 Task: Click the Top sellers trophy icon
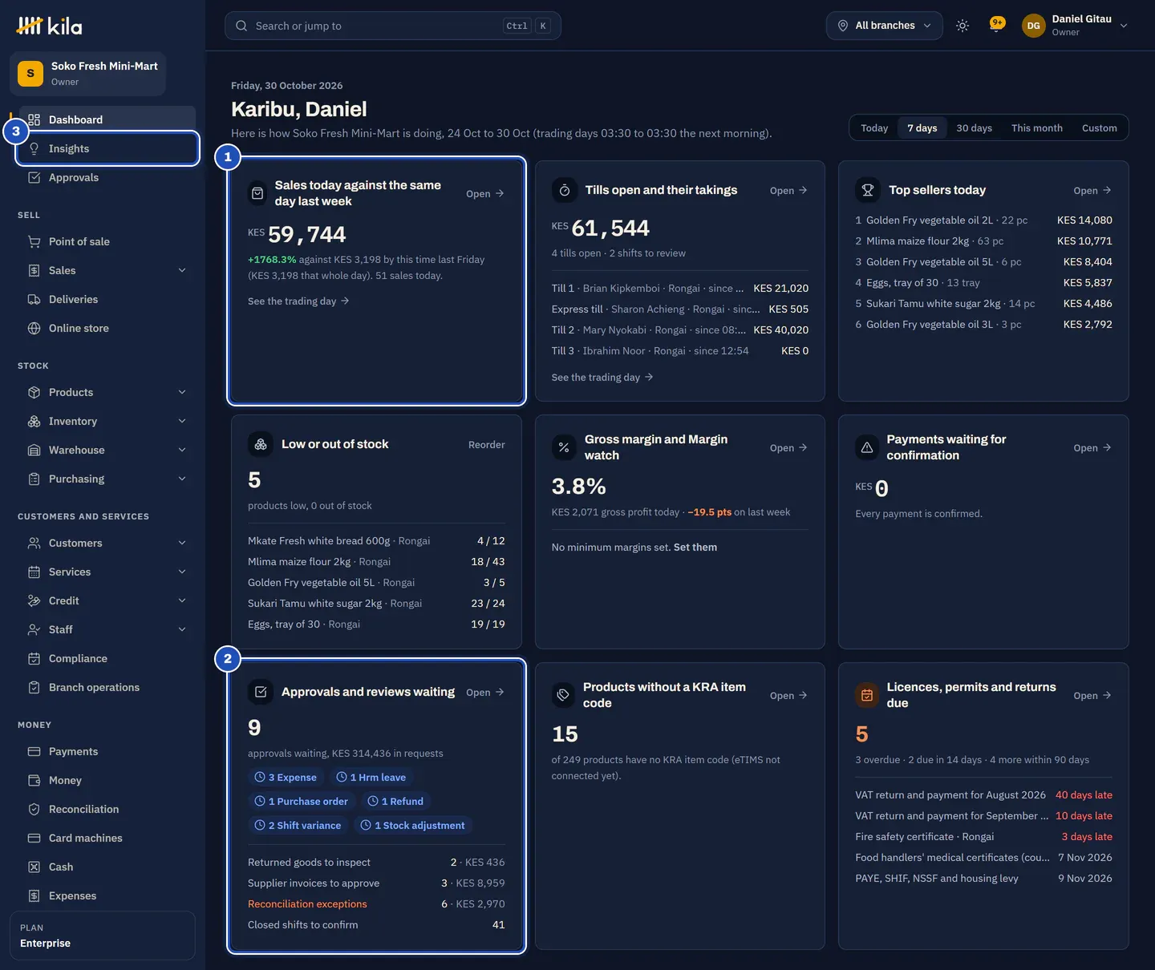868,190
